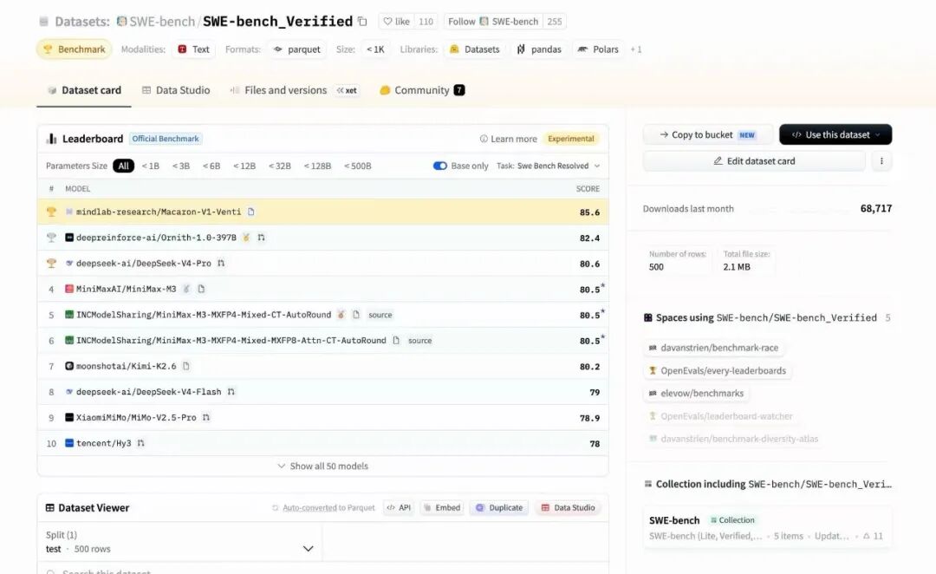This screenshot has height=574, width=936.
Task: Open the Community tab
Action: pos(422,90)
